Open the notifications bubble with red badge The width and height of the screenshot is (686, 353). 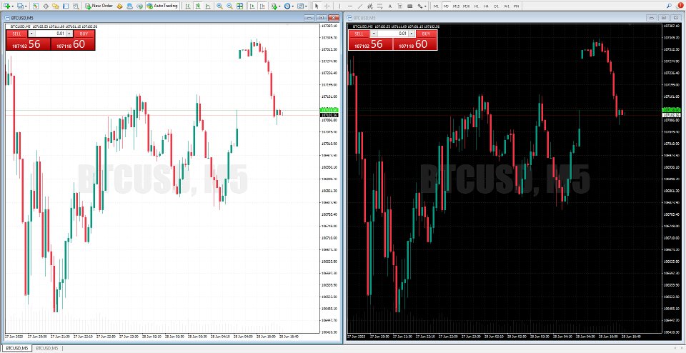pyautogui.click(x=680, y=6)
